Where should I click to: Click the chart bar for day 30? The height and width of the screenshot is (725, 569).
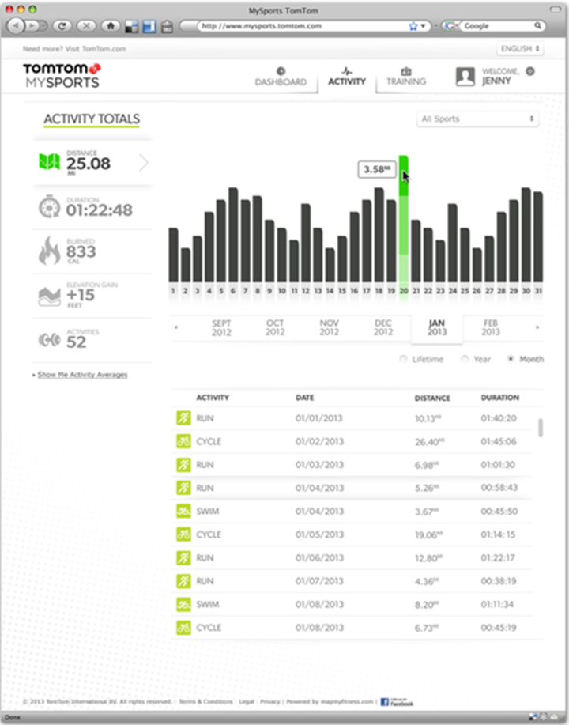526,235
